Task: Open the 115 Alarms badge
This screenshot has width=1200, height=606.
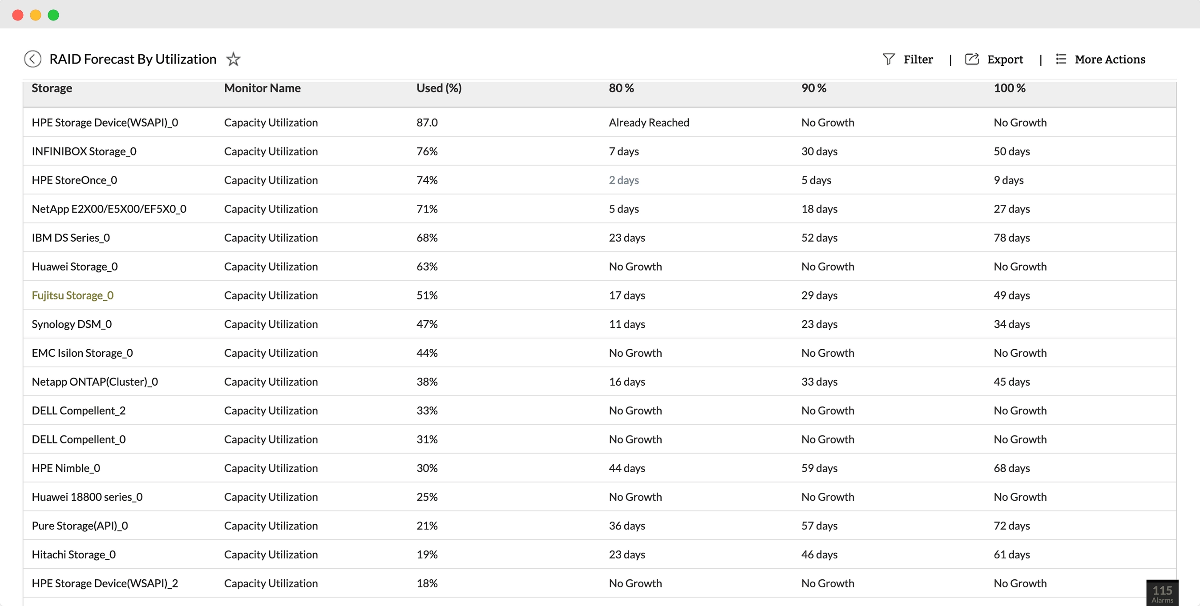Action: 1162,593
